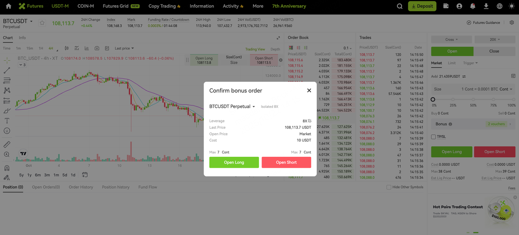This screenshot has width=519, height=235.
Task: Click the green Deposit button
Action: (422, 6)
